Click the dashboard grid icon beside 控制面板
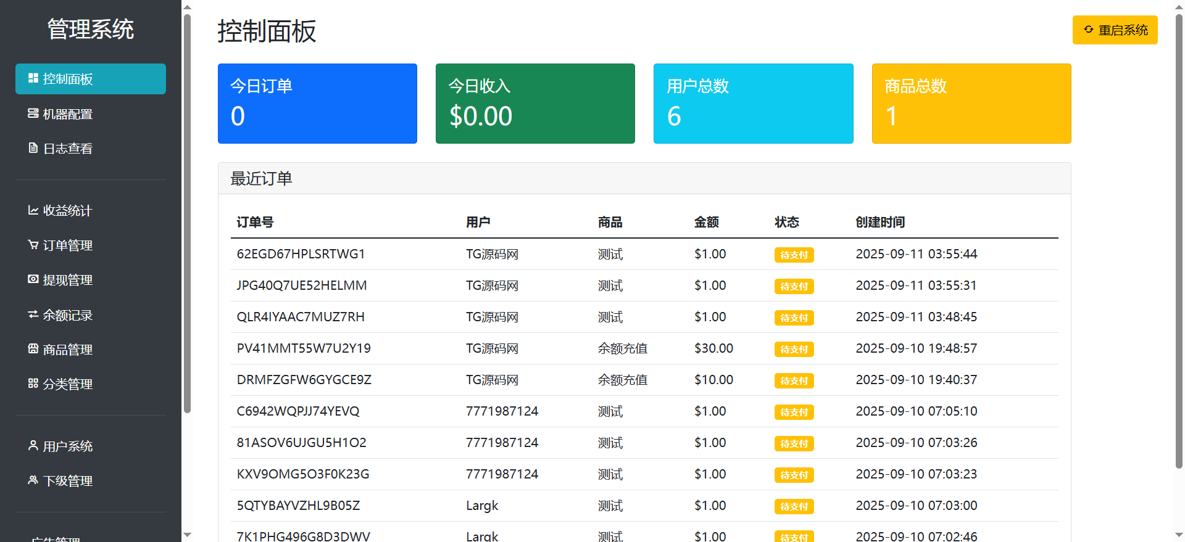 (x=33, y=78)
